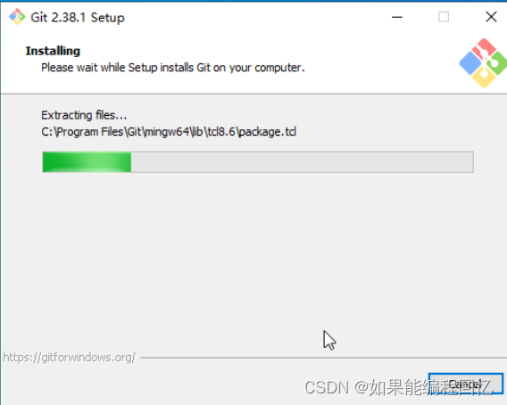
Task: Click the "Git 2.38.1 Setup" title text
Action: pos(78,18)
